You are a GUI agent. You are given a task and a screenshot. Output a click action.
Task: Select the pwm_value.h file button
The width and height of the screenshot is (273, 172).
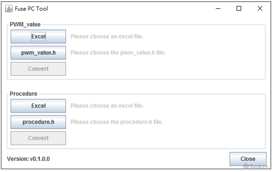[38, 53]
